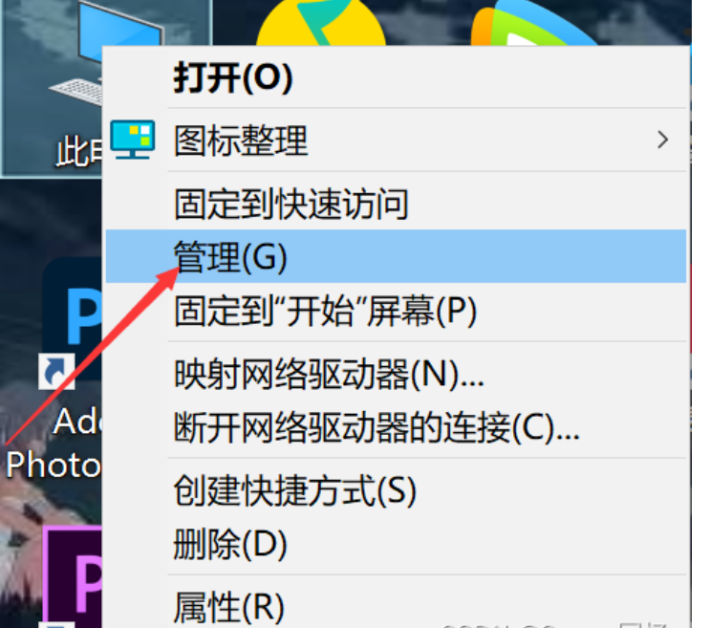The height and width of the screenshot is (628, 710).
Task: Choose 映射网络驱动器(N)... entry
Action: coord(396,374)
